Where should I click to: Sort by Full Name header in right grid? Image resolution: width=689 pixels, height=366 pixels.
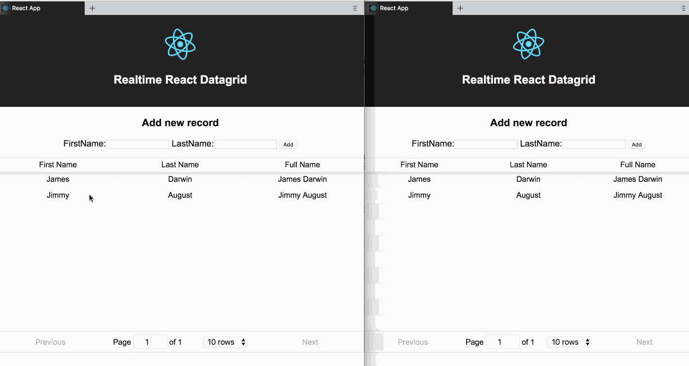coord(638,165)
